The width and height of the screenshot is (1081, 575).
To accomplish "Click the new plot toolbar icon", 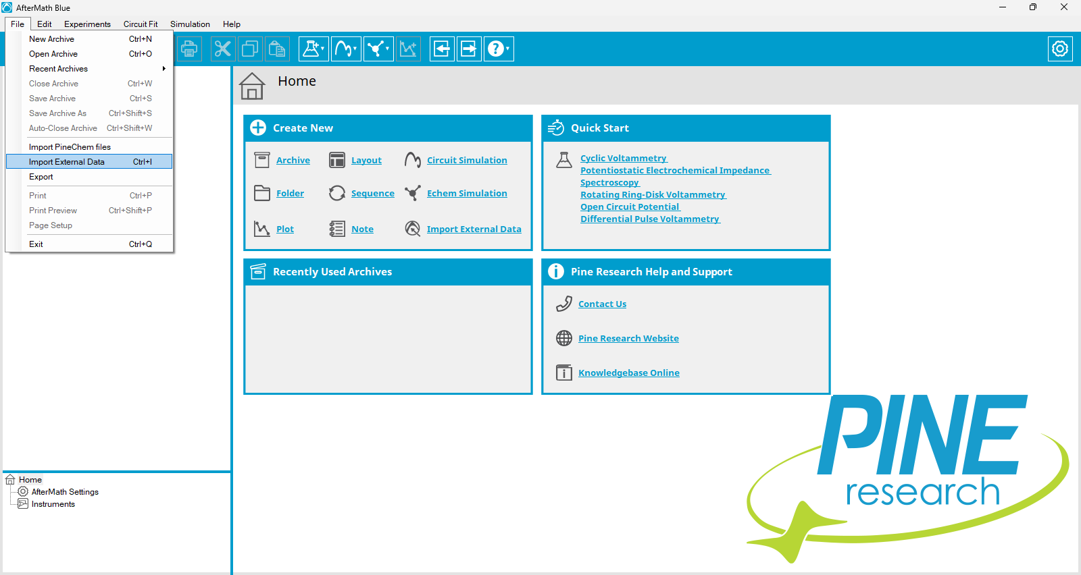I will [408, 49].
